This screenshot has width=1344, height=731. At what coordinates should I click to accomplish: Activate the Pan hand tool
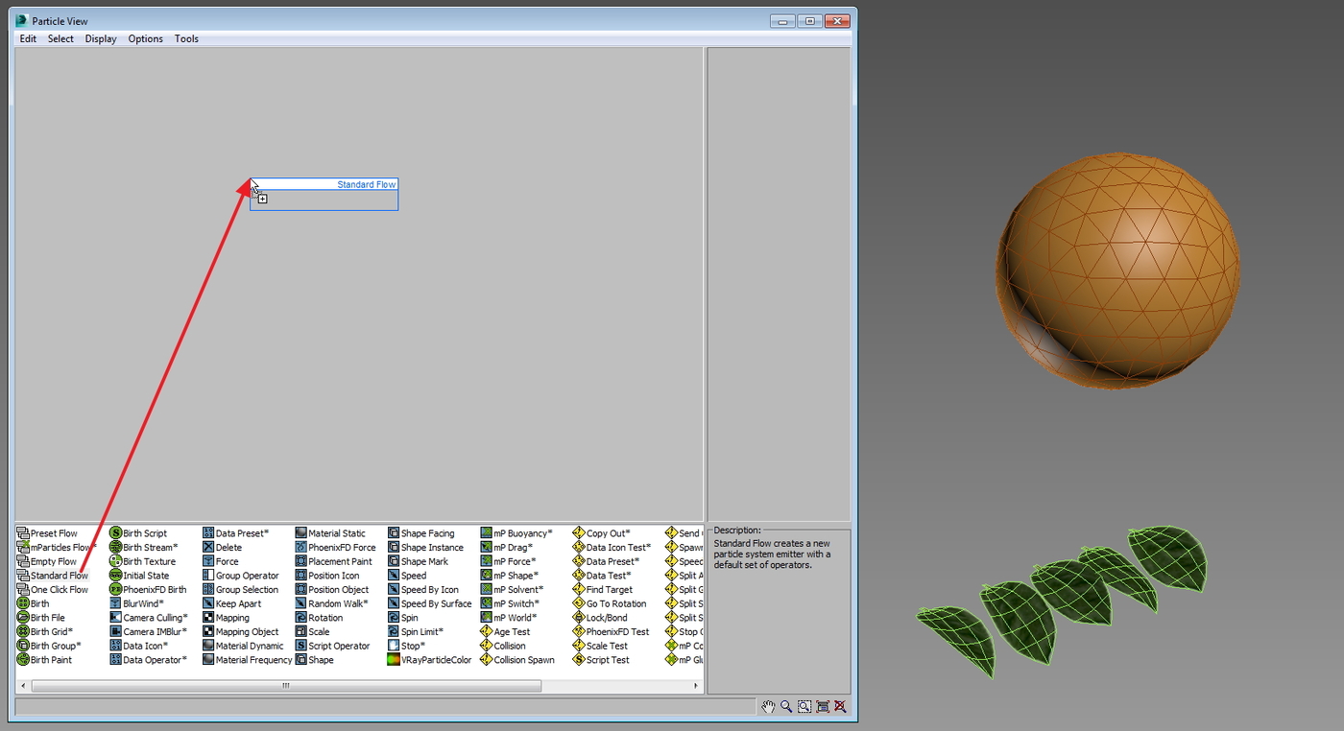pos(768,706)
